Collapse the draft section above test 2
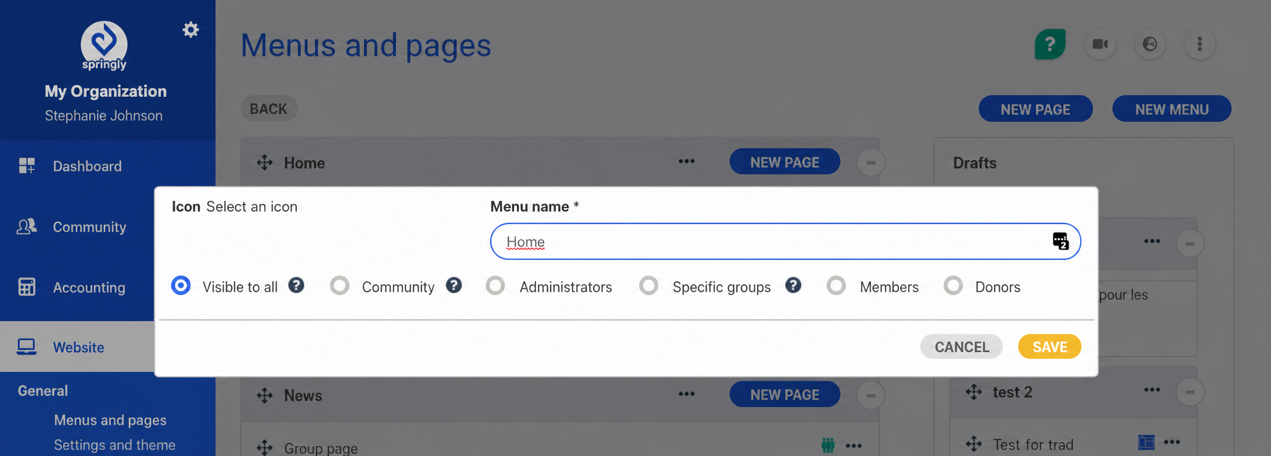 1189,243
